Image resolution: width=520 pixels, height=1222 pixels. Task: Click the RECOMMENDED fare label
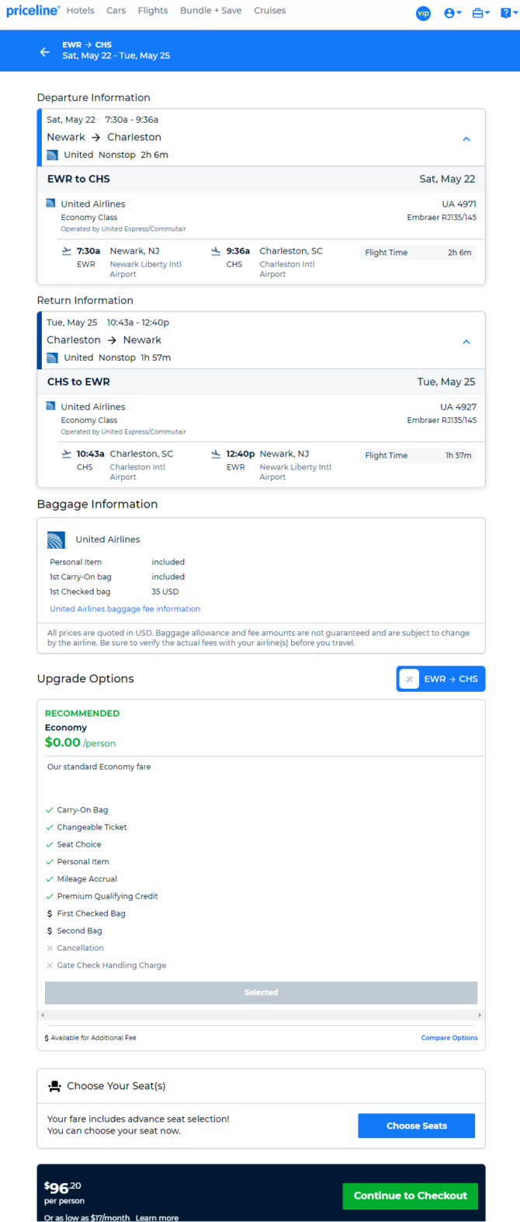[82, 713]
